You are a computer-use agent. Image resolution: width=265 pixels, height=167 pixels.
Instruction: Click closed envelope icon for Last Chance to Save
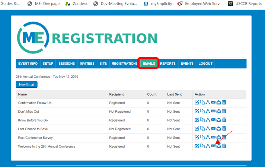pyautogui.click(x=213, y=129)
